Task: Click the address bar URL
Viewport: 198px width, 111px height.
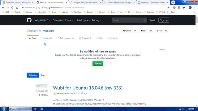Action: 63,7
